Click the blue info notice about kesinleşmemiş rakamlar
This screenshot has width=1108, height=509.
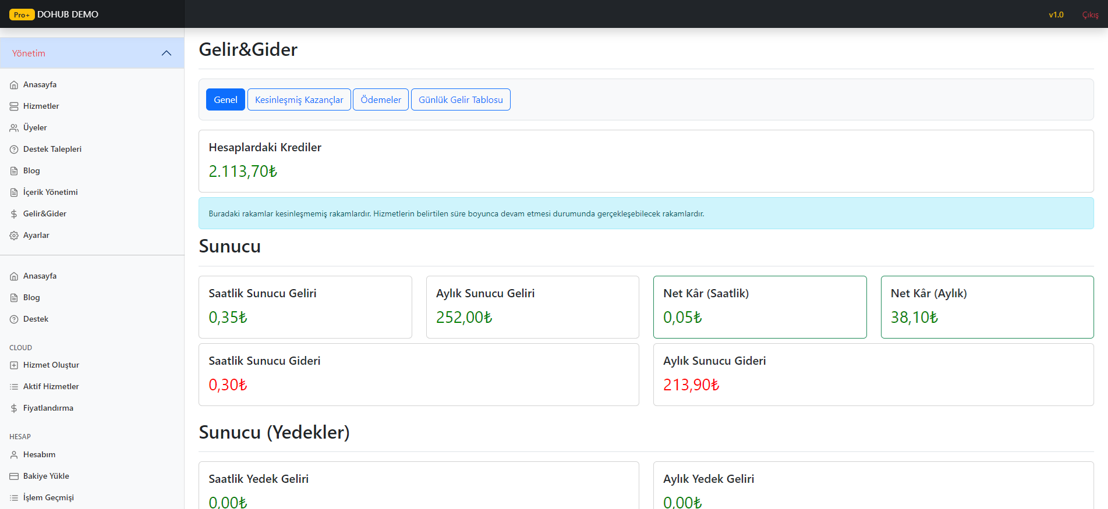coord(646,213)
